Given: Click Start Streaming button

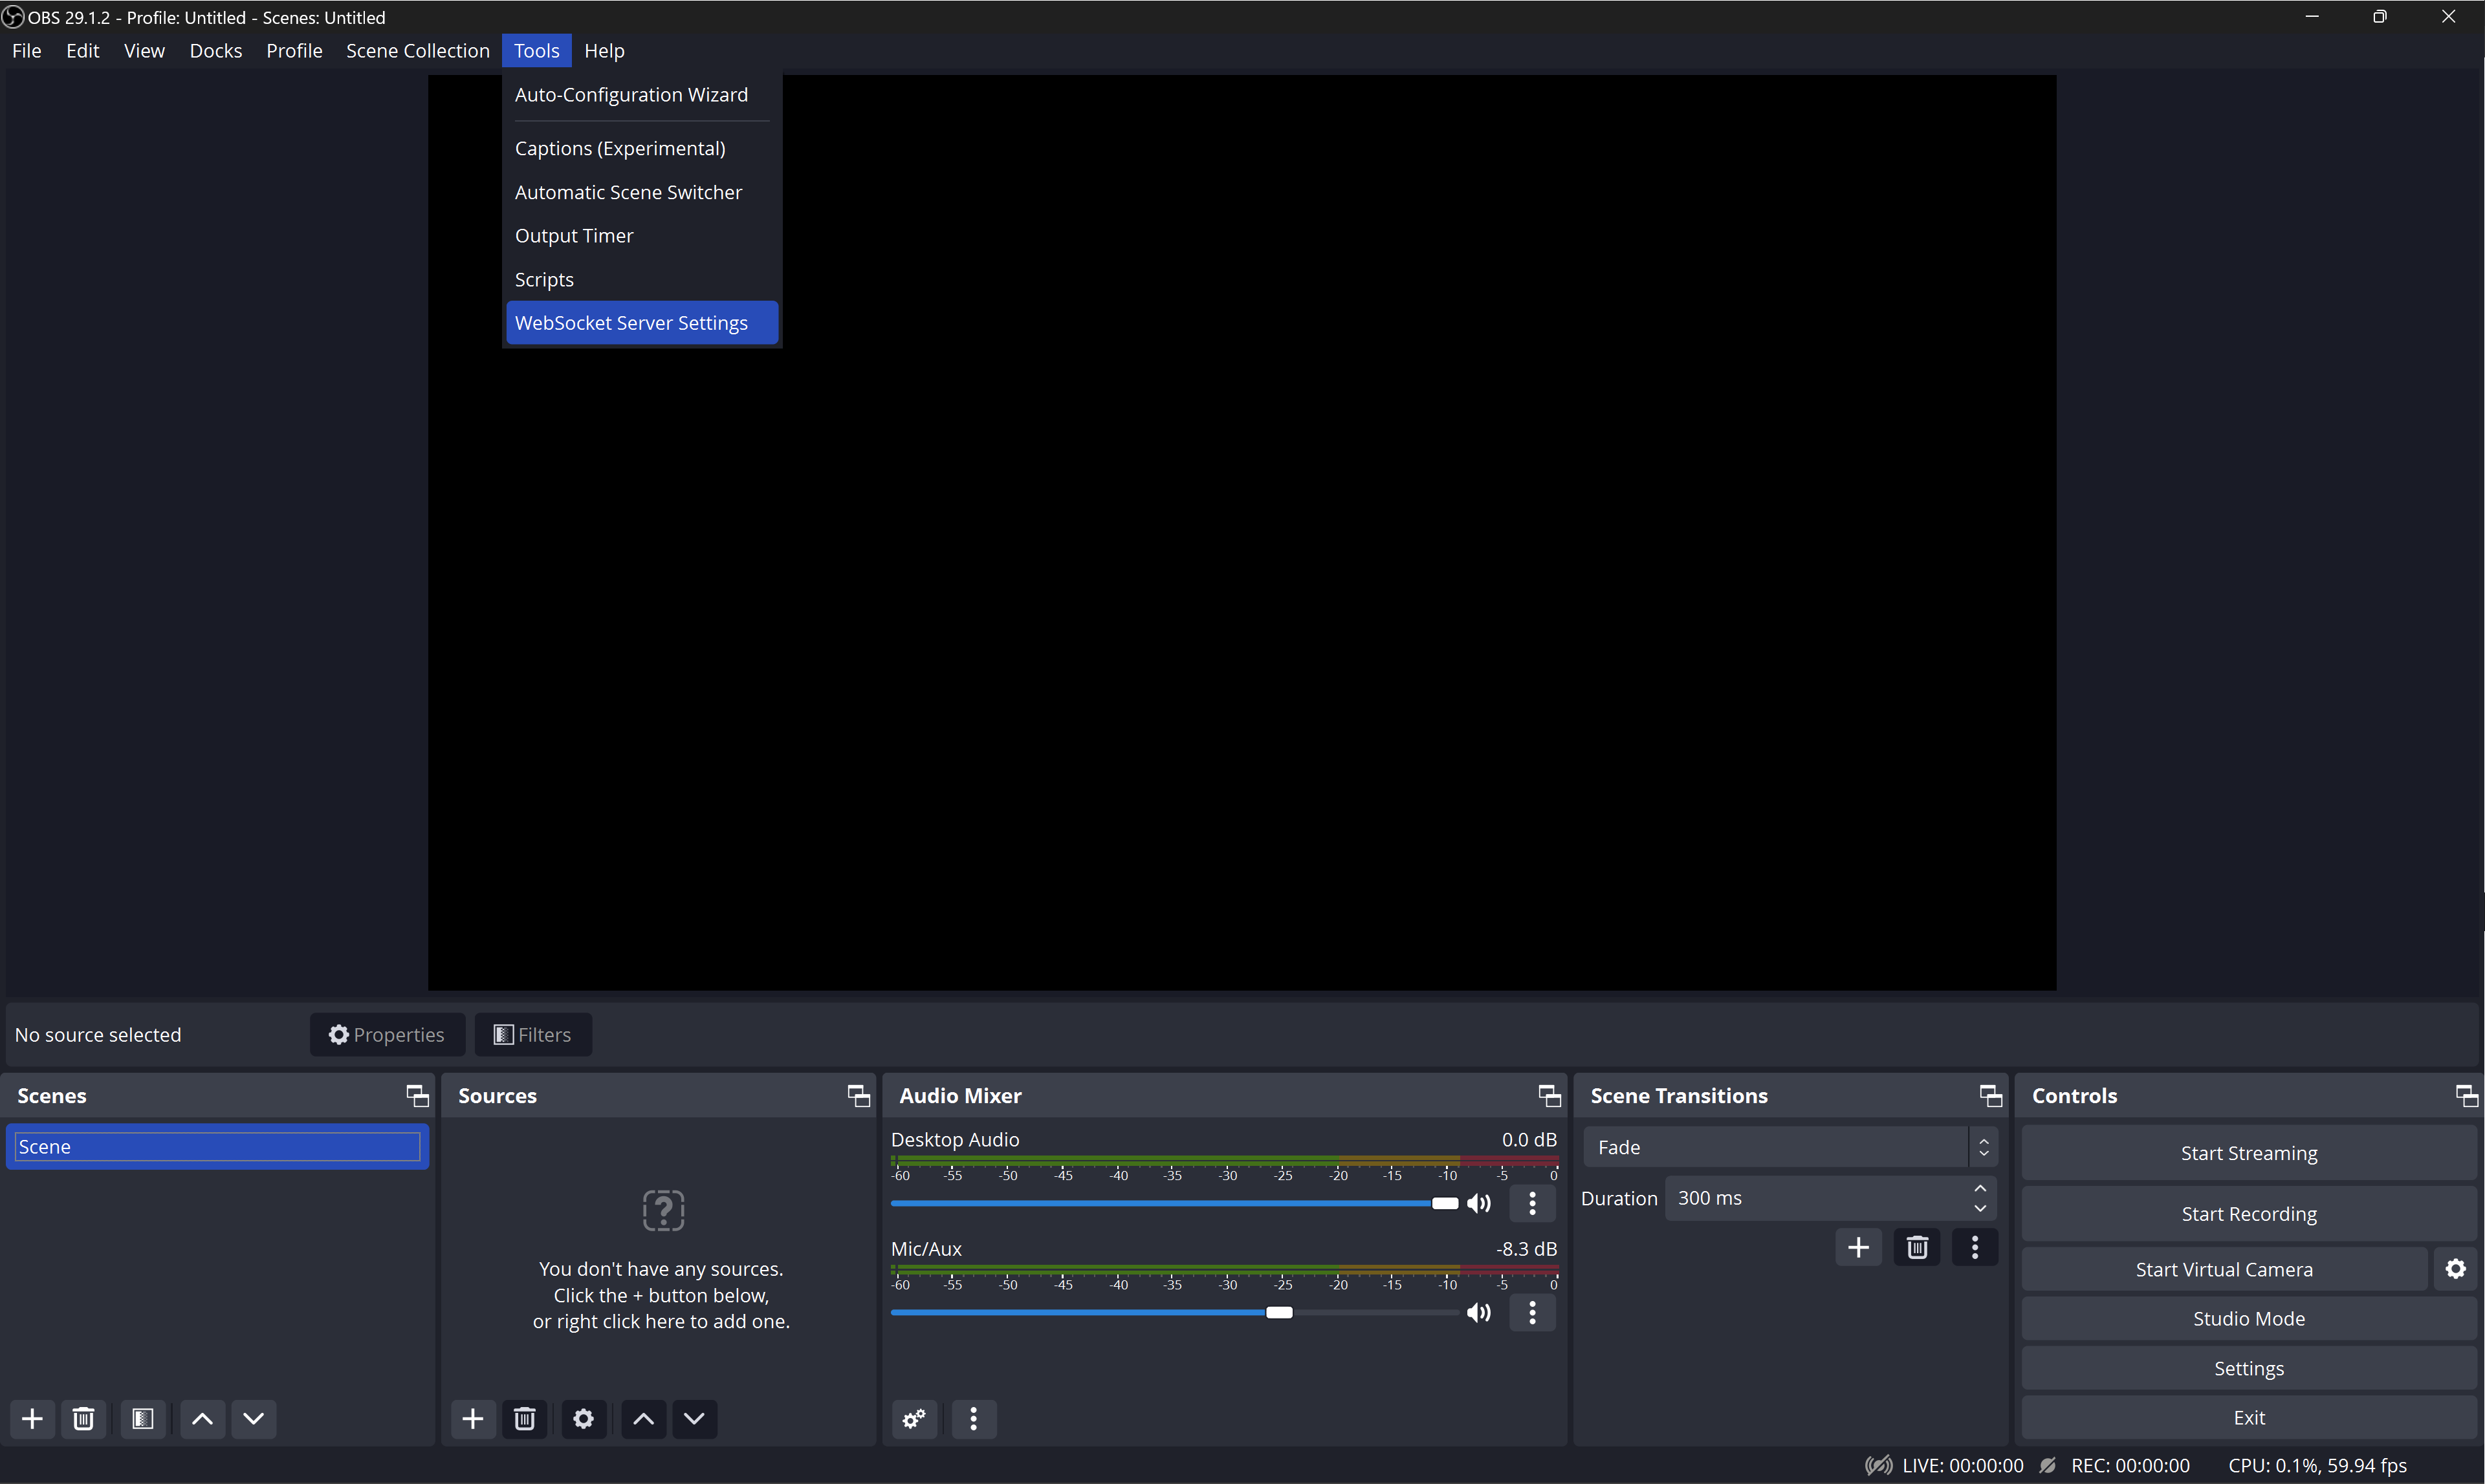Looking at the screenshot, I should pyautogui.click(x=2248, y=1153).
